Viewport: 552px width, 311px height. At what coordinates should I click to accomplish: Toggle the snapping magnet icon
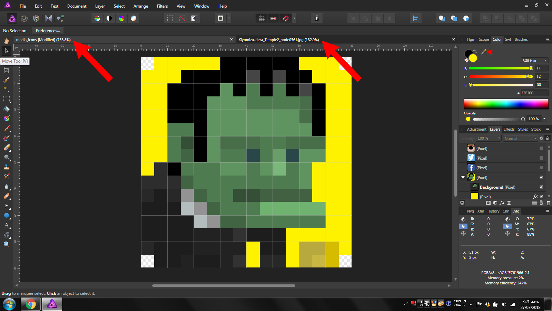(286, 18)
